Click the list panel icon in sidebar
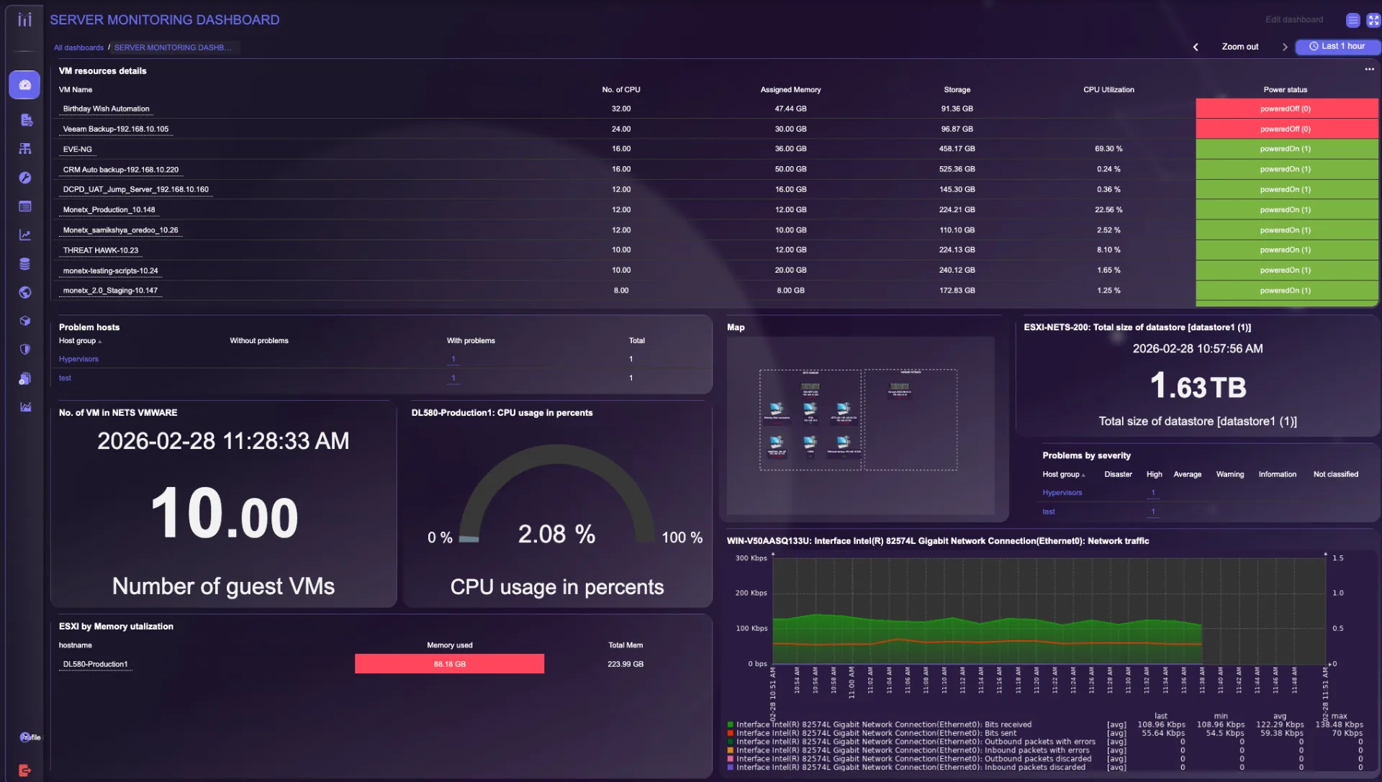The width and height of the screenshot is (1382, 782). (x=25, y=206)
